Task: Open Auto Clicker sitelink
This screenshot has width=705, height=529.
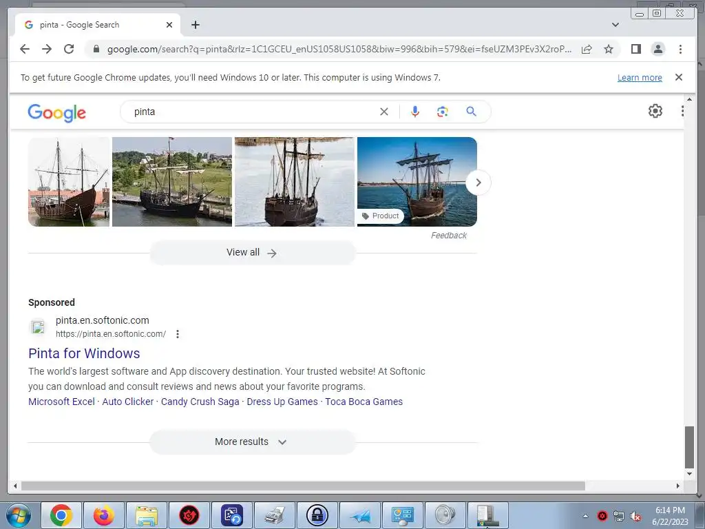Action: 127,402
